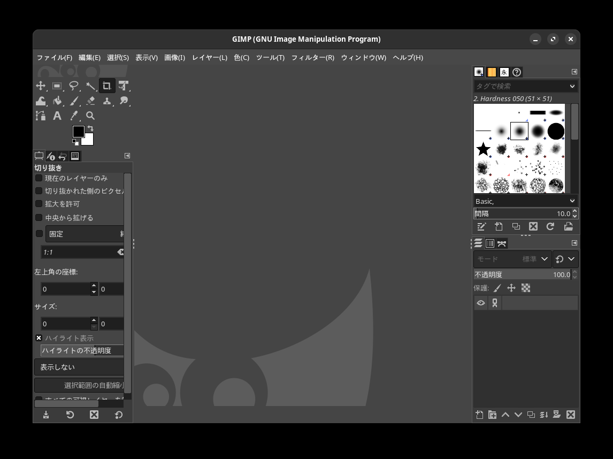
Task: Open the ファイル(F) menu
Action: point(55,57)
